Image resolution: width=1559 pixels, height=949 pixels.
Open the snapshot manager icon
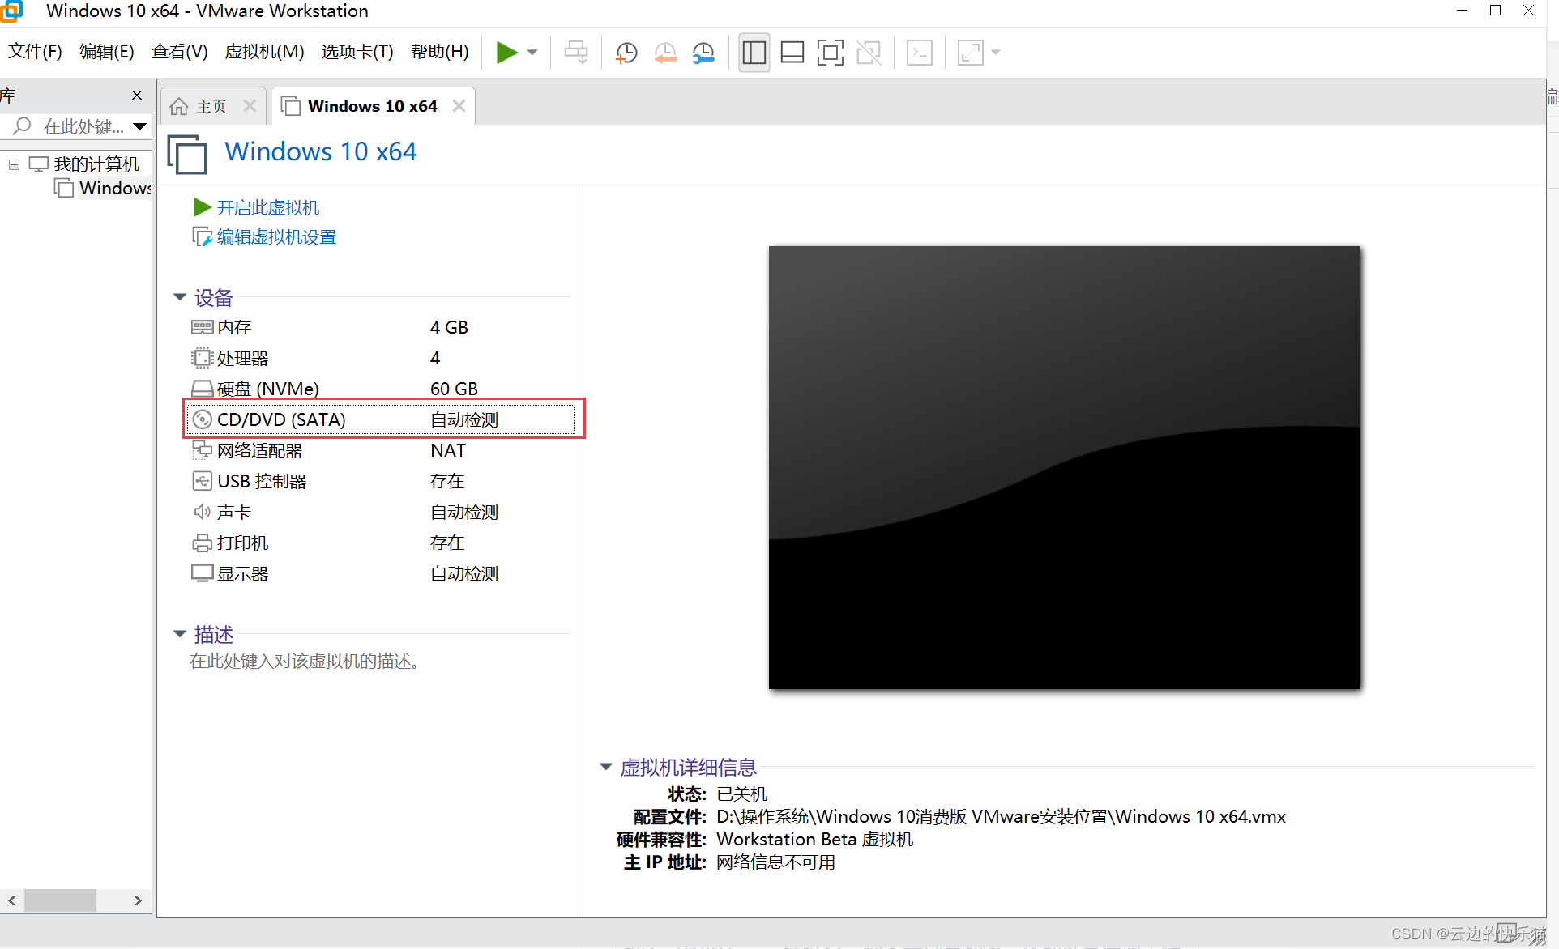703,53
